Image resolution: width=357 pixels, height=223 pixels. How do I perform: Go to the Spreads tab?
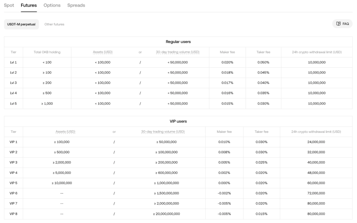click(x=76, y=5)
